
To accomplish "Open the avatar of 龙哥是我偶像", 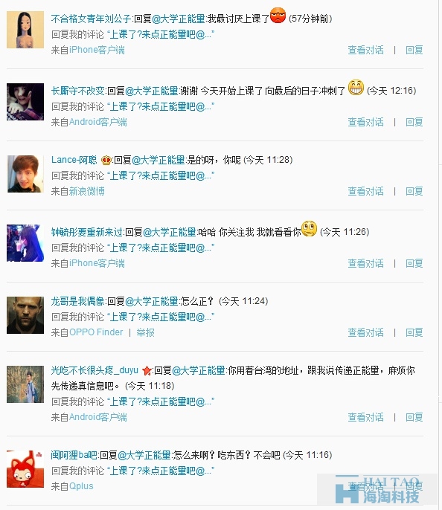I will (25, 315).
